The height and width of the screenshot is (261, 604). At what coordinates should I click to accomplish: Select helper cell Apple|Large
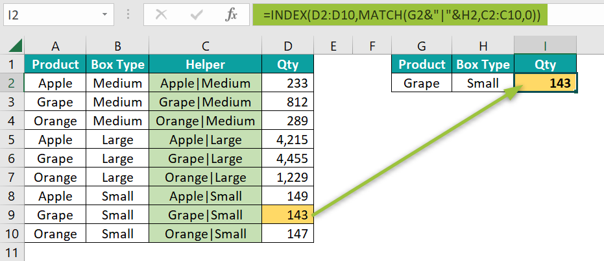click(x=205, y=140)
